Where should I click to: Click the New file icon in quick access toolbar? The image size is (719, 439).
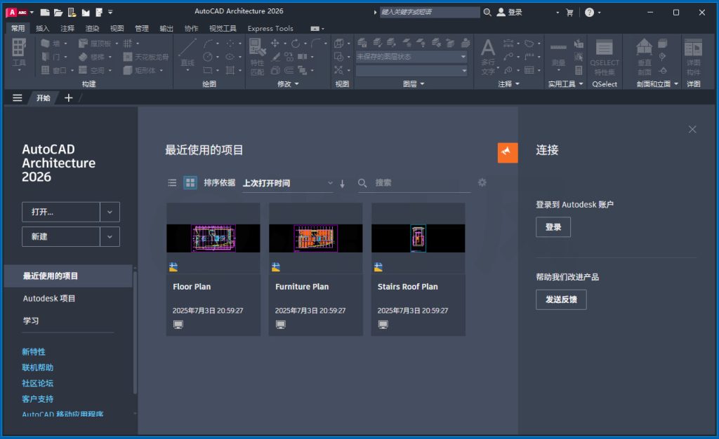(44, 13)
